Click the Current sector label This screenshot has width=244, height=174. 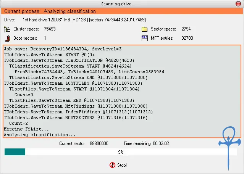[72, 143]
